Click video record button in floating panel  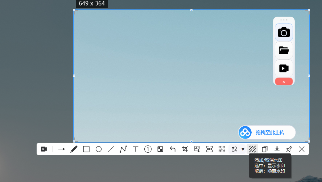[x=284, y=68]
